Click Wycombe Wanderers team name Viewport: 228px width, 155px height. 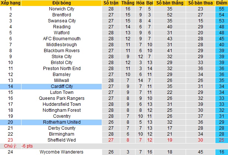tap(62, 152)
